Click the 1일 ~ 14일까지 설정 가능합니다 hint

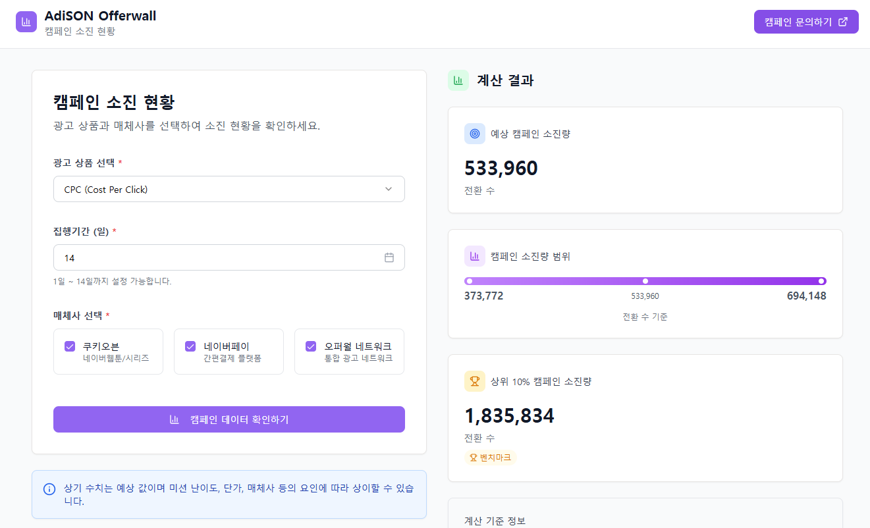[113, 281]
